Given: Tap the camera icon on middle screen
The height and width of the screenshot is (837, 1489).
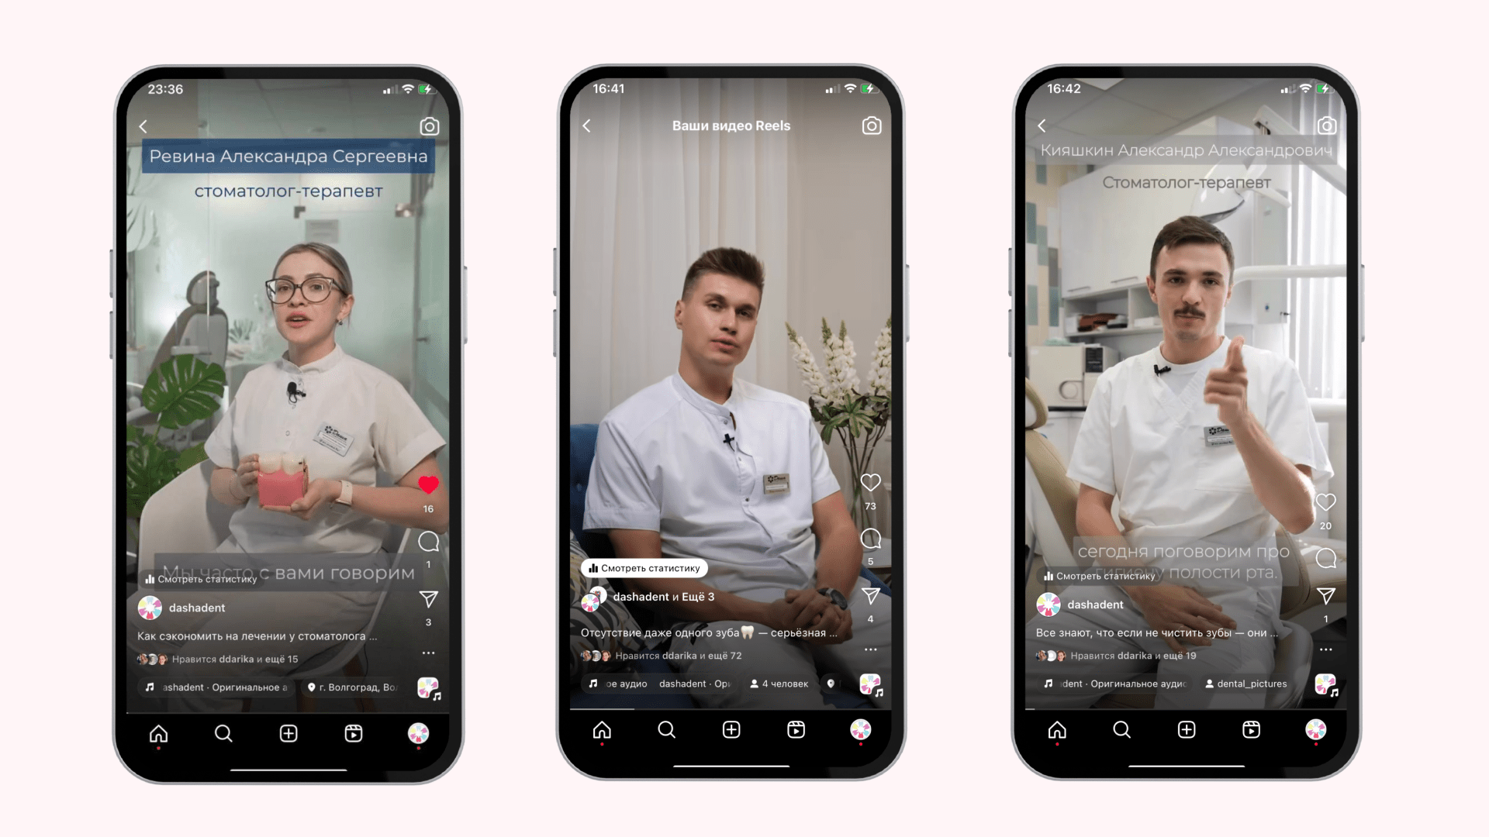Looking at the screenshot, I should click(874, 125).
